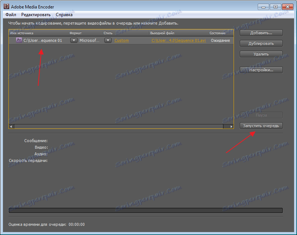The image size is (297, 235).
Task: Open the Справка menu
Action: pos(64,15)
